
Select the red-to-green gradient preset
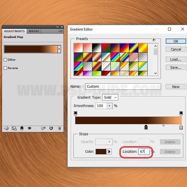click(106, 48)
